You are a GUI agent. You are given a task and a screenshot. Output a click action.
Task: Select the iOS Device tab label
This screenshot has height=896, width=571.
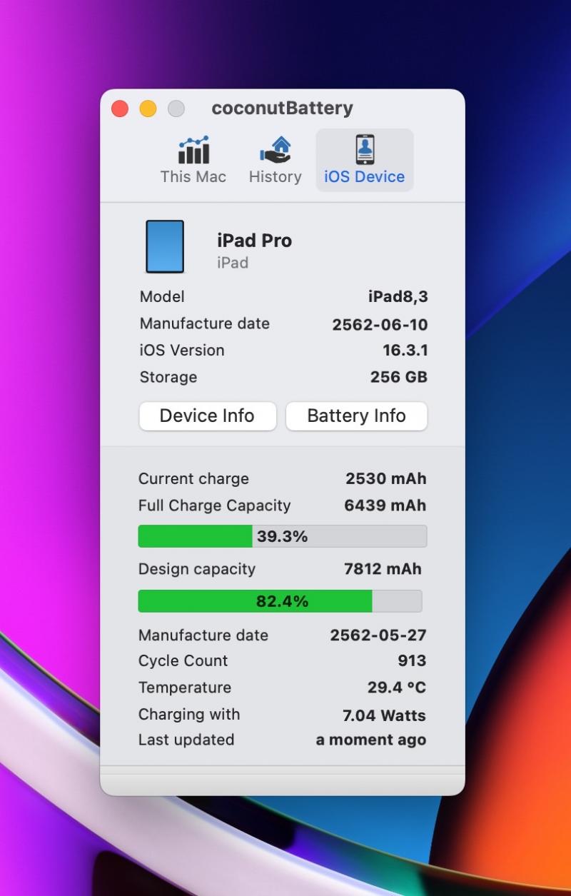[x=365, y=176]
